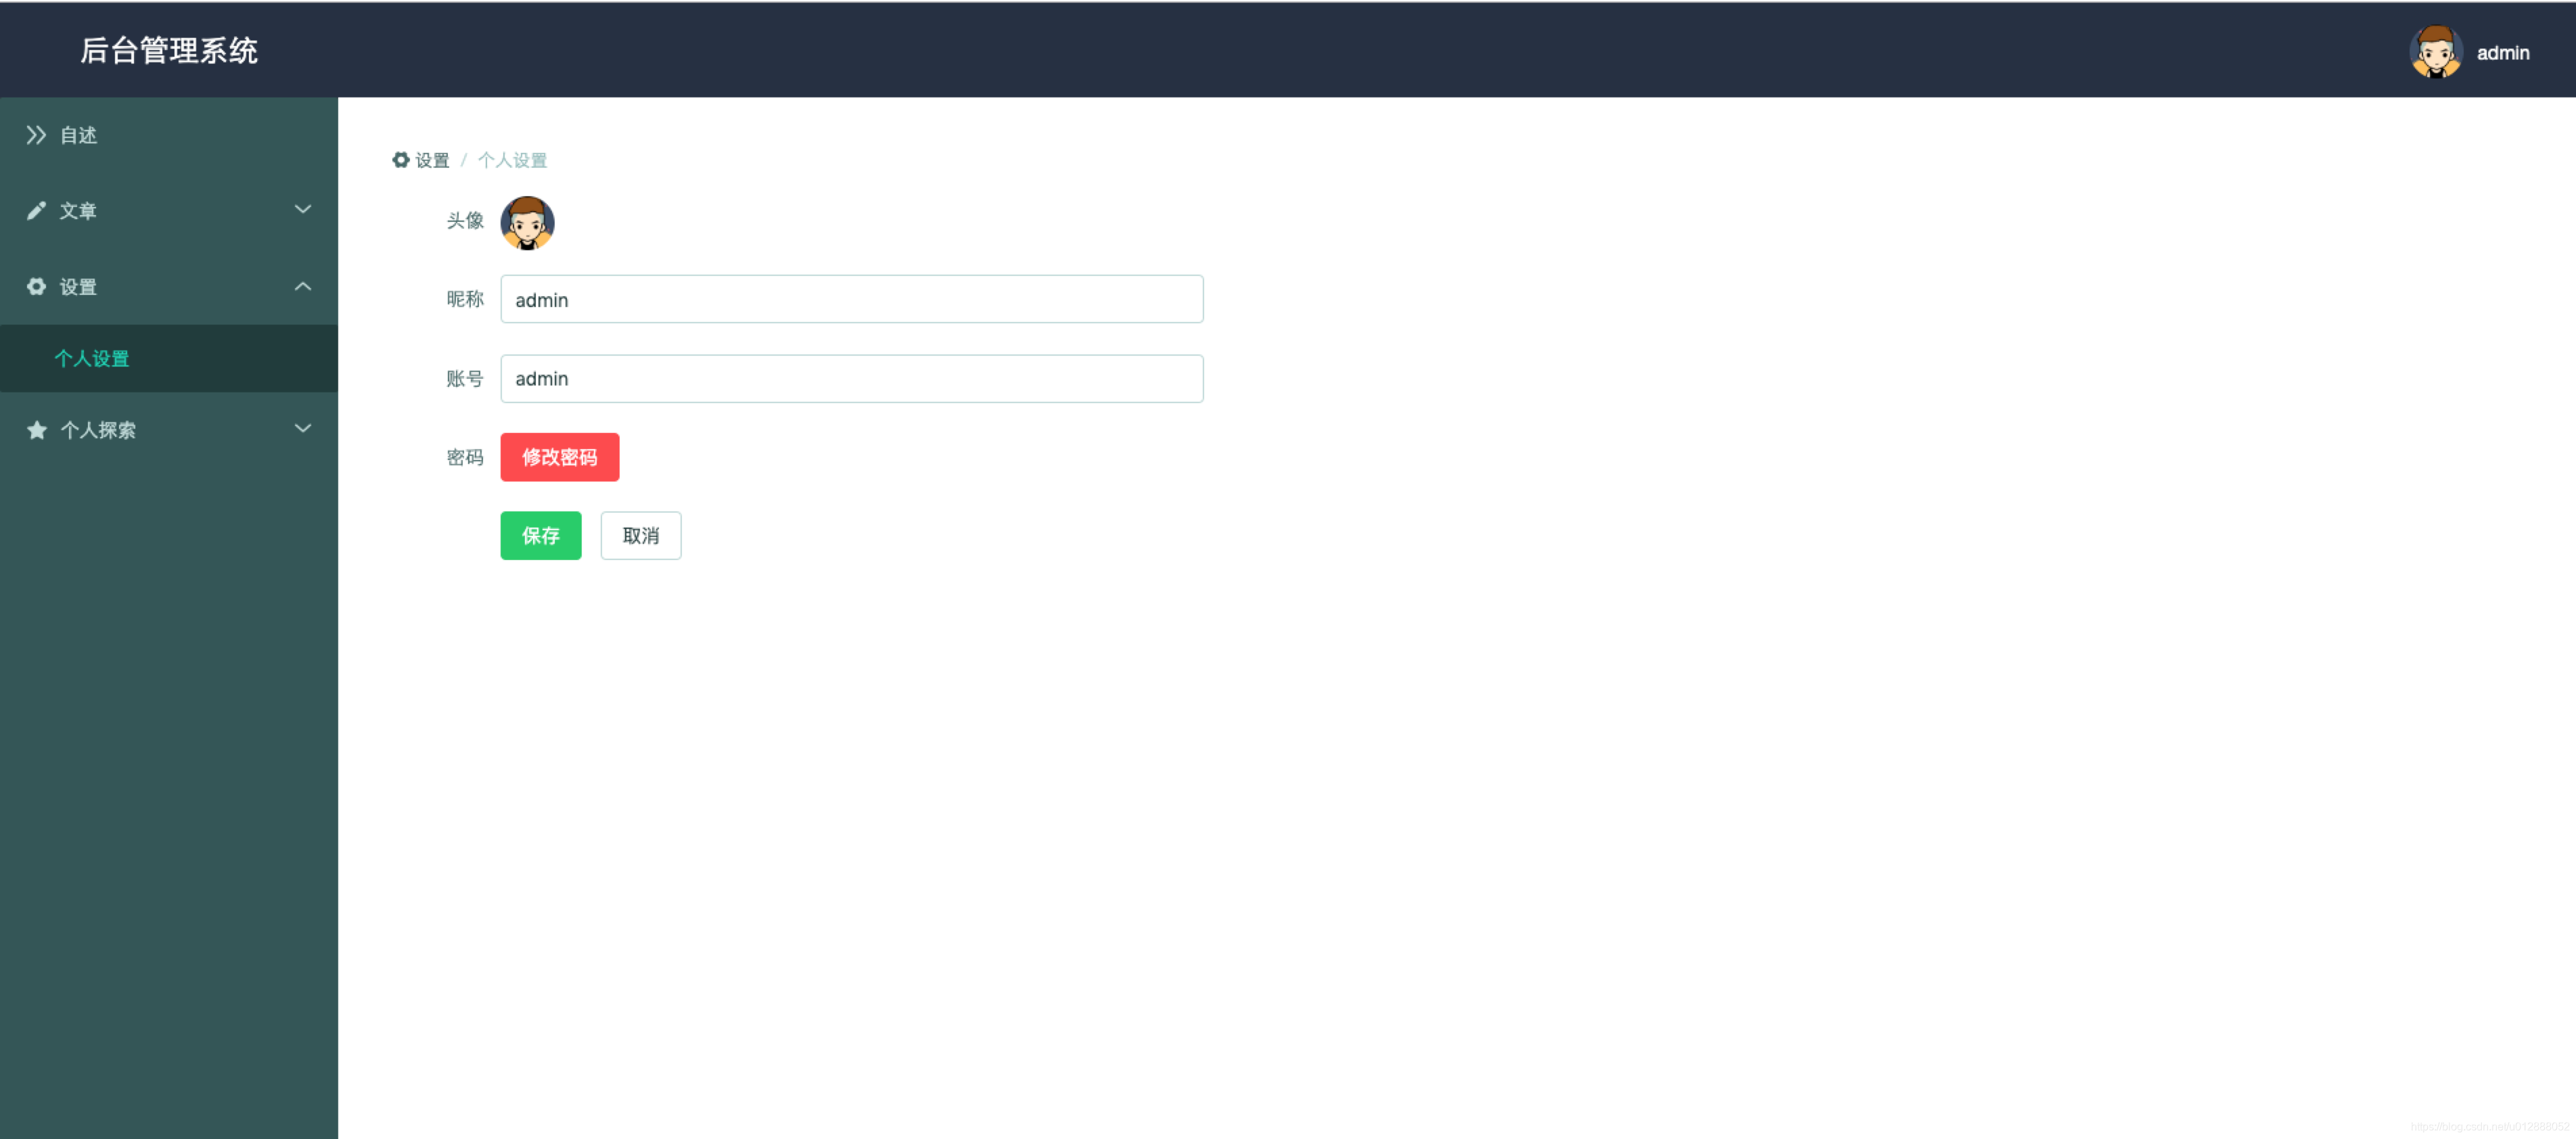This screenshot has width=2576, height=1139.
Task: Expand the 个人探索 menu section
Action: [x=168, y=431]
